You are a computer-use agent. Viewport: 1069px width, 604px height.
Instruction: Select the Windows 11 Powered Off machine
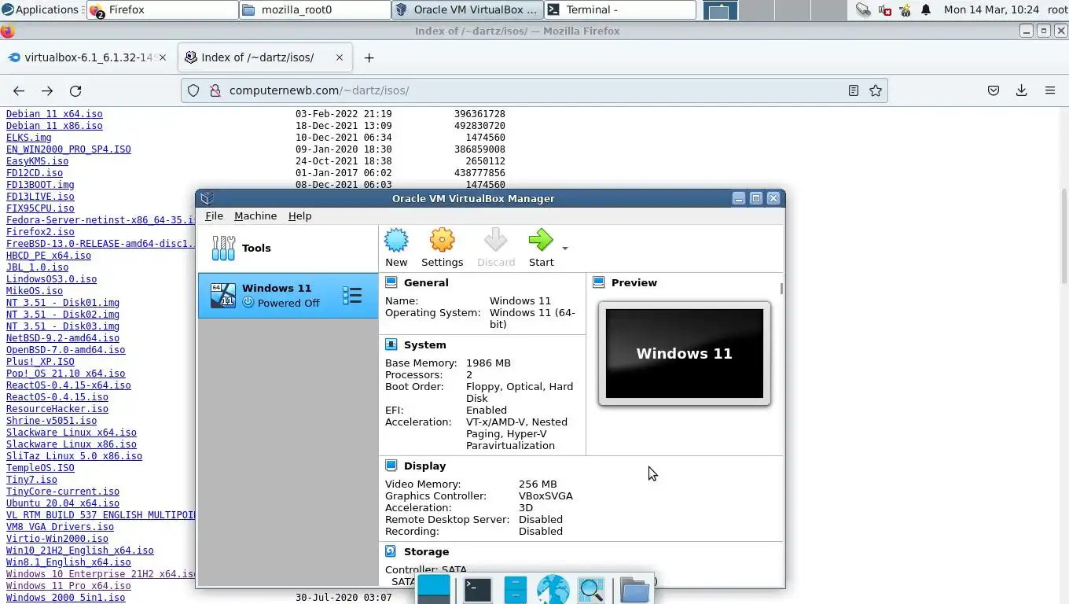pos(288,296)
